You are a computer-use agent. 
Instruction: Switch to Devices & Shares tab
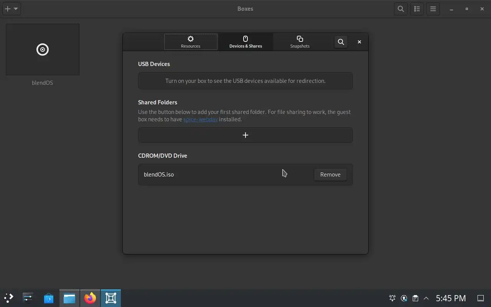tap(245, 42)
